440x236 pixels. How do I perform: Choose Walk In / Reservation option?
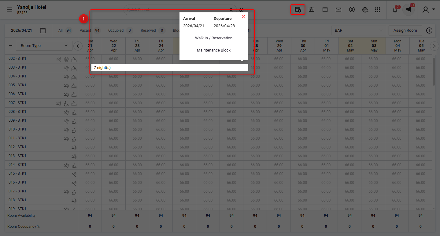tap(214, 38)
